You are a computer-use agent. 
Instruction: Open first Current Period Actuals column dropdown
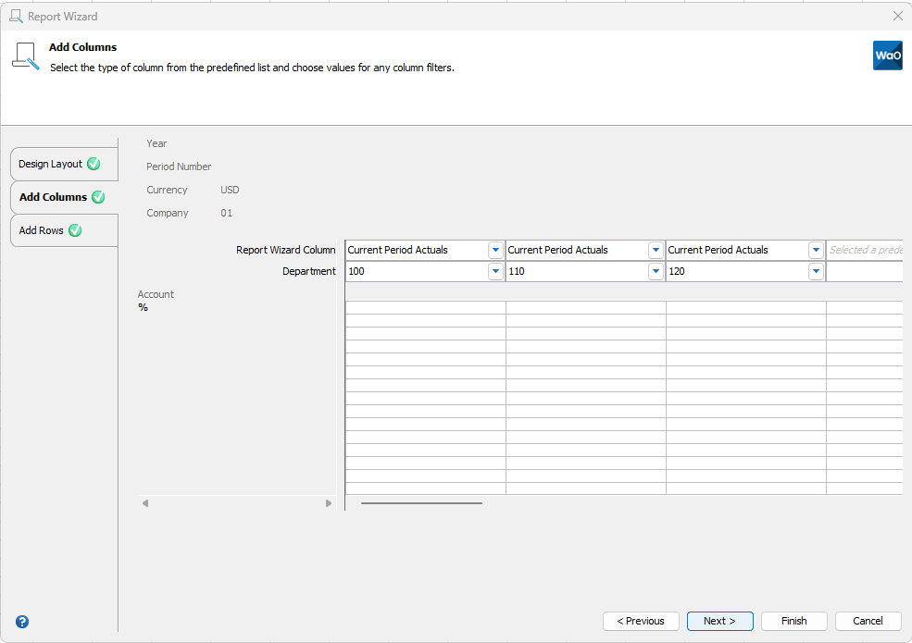coord(495,250)
